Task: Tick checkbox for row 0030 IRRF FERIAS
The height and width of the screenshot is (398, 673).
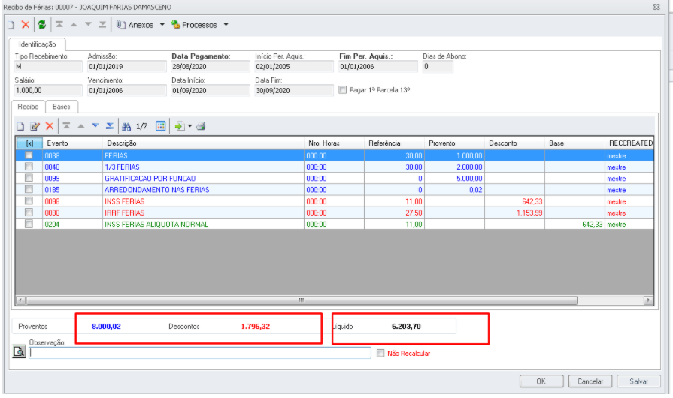Action: pos(29,212)
